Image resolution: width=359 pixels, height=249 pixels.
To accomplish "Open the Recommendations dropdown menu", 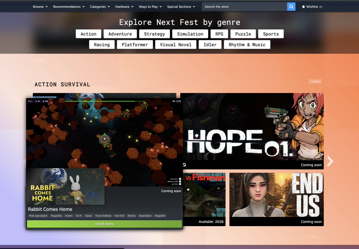I will [69, 7].
